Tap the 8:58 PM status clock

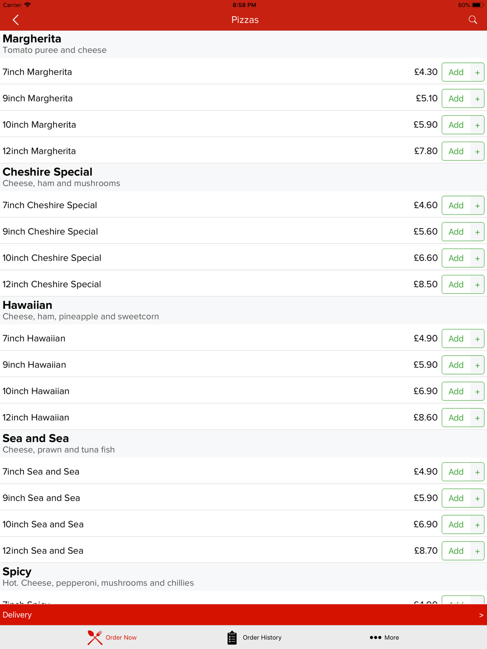pyautogui.click(x=244, y=5)
